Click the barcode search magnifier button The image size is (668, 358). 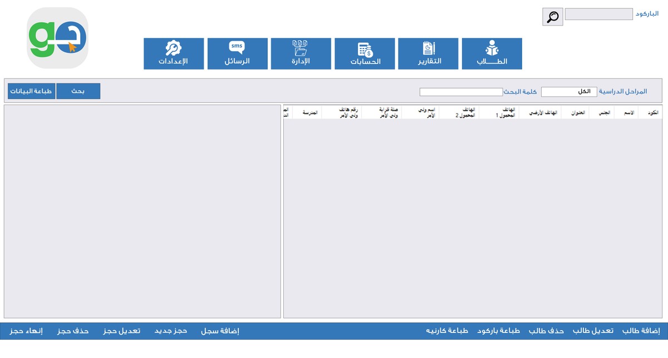click(x=553, y=17)
